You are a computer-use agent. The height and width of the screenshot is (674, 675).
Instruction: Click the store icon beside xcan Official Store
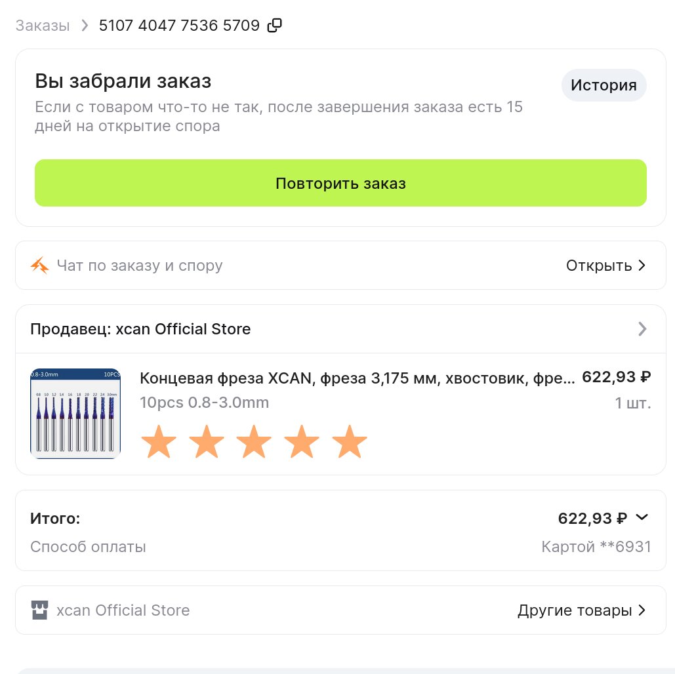(x=39, y=610)
